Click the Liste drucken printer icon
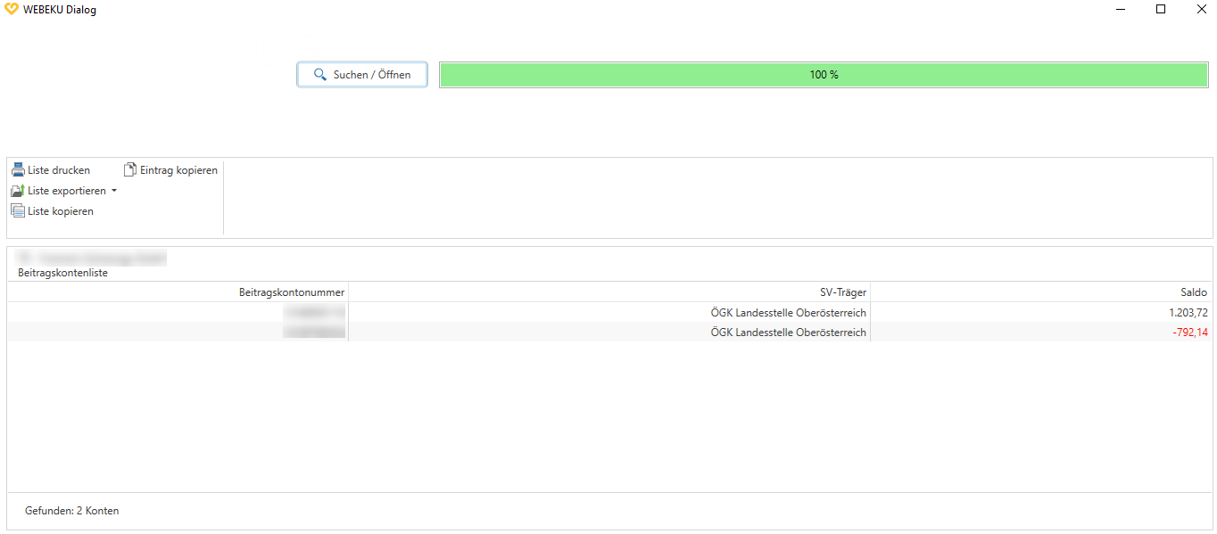 pos(17,169)
